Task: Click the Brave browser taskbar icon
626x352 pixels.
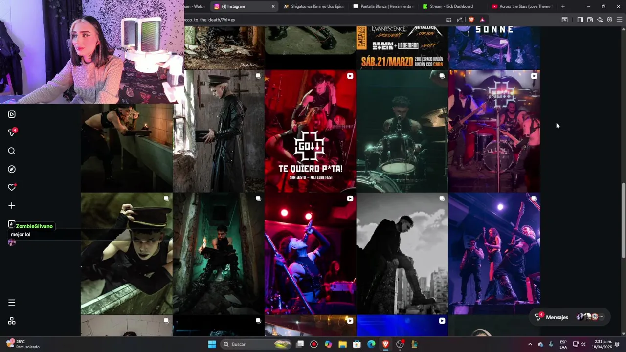Action: [385, 344]
